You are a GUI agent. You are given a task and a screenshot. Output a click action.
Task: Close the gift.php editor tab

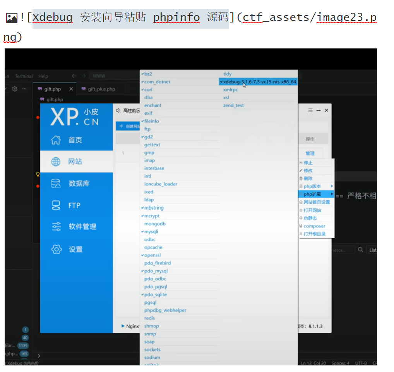71,89
